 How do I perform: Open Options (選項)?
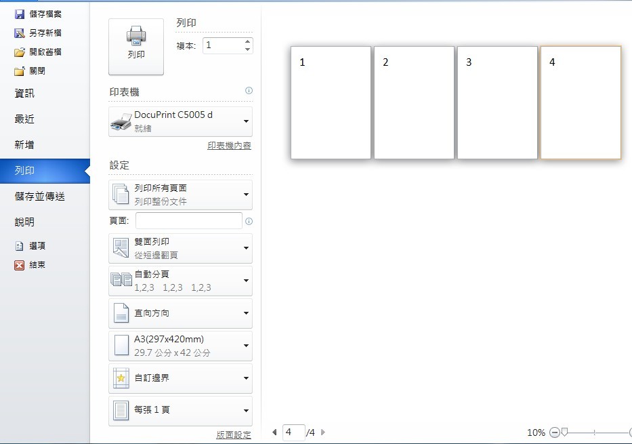[30, 246]
